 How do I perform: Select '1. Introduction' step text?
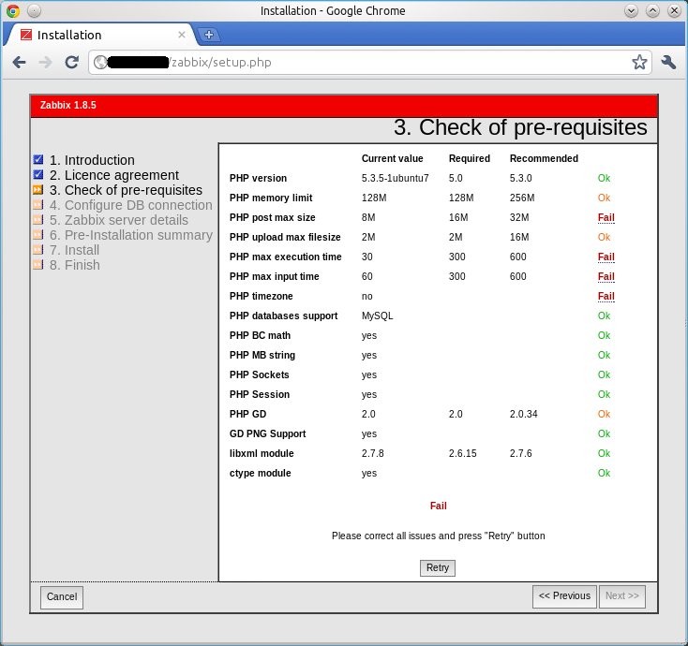tap(92, 160)
